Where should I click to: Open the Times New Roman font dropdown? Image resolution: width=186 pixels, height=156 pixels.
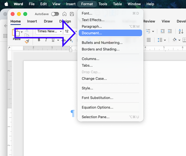(x=49, y=31)
